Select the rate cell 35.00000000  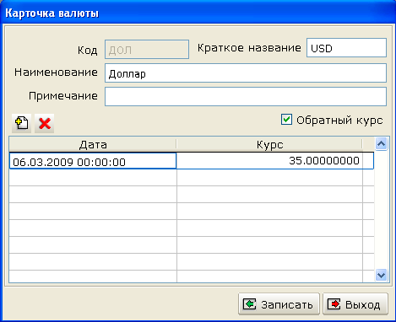tap(269, 161)
